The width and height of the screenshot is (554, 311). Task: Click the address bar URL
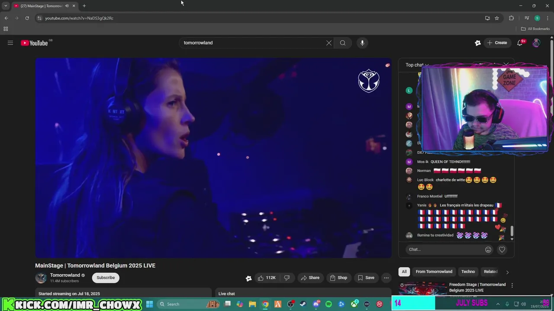pyautogui.click(x=79, y=18)
